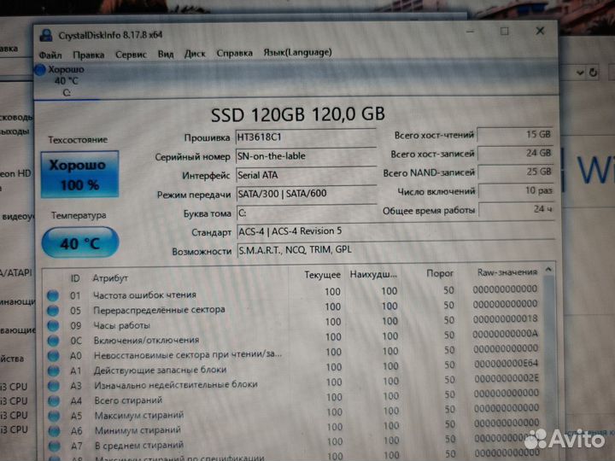Click status dot of attribute A5 row
615x461 pixels.
(x=54, y=416)
